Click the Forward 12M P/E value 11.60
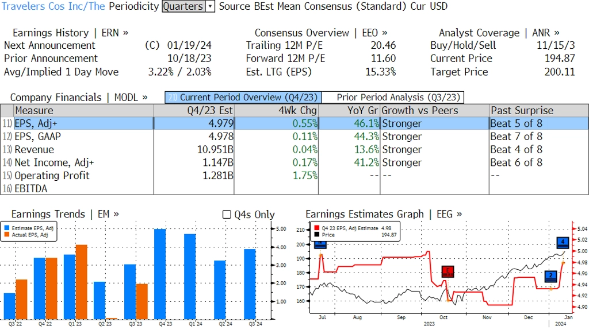Screen dimensions: 589x330 click(x=383, y=59)
